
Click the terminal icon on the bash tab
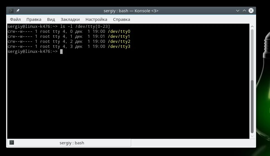[x=12, y=142]
